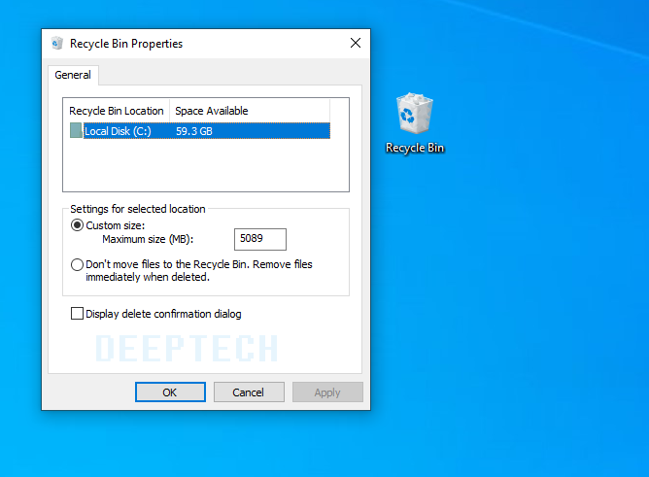Image resolution: width=649 pixels, height=477 pixels.
Task: Click the Cancel button
Action: point(249,392)
